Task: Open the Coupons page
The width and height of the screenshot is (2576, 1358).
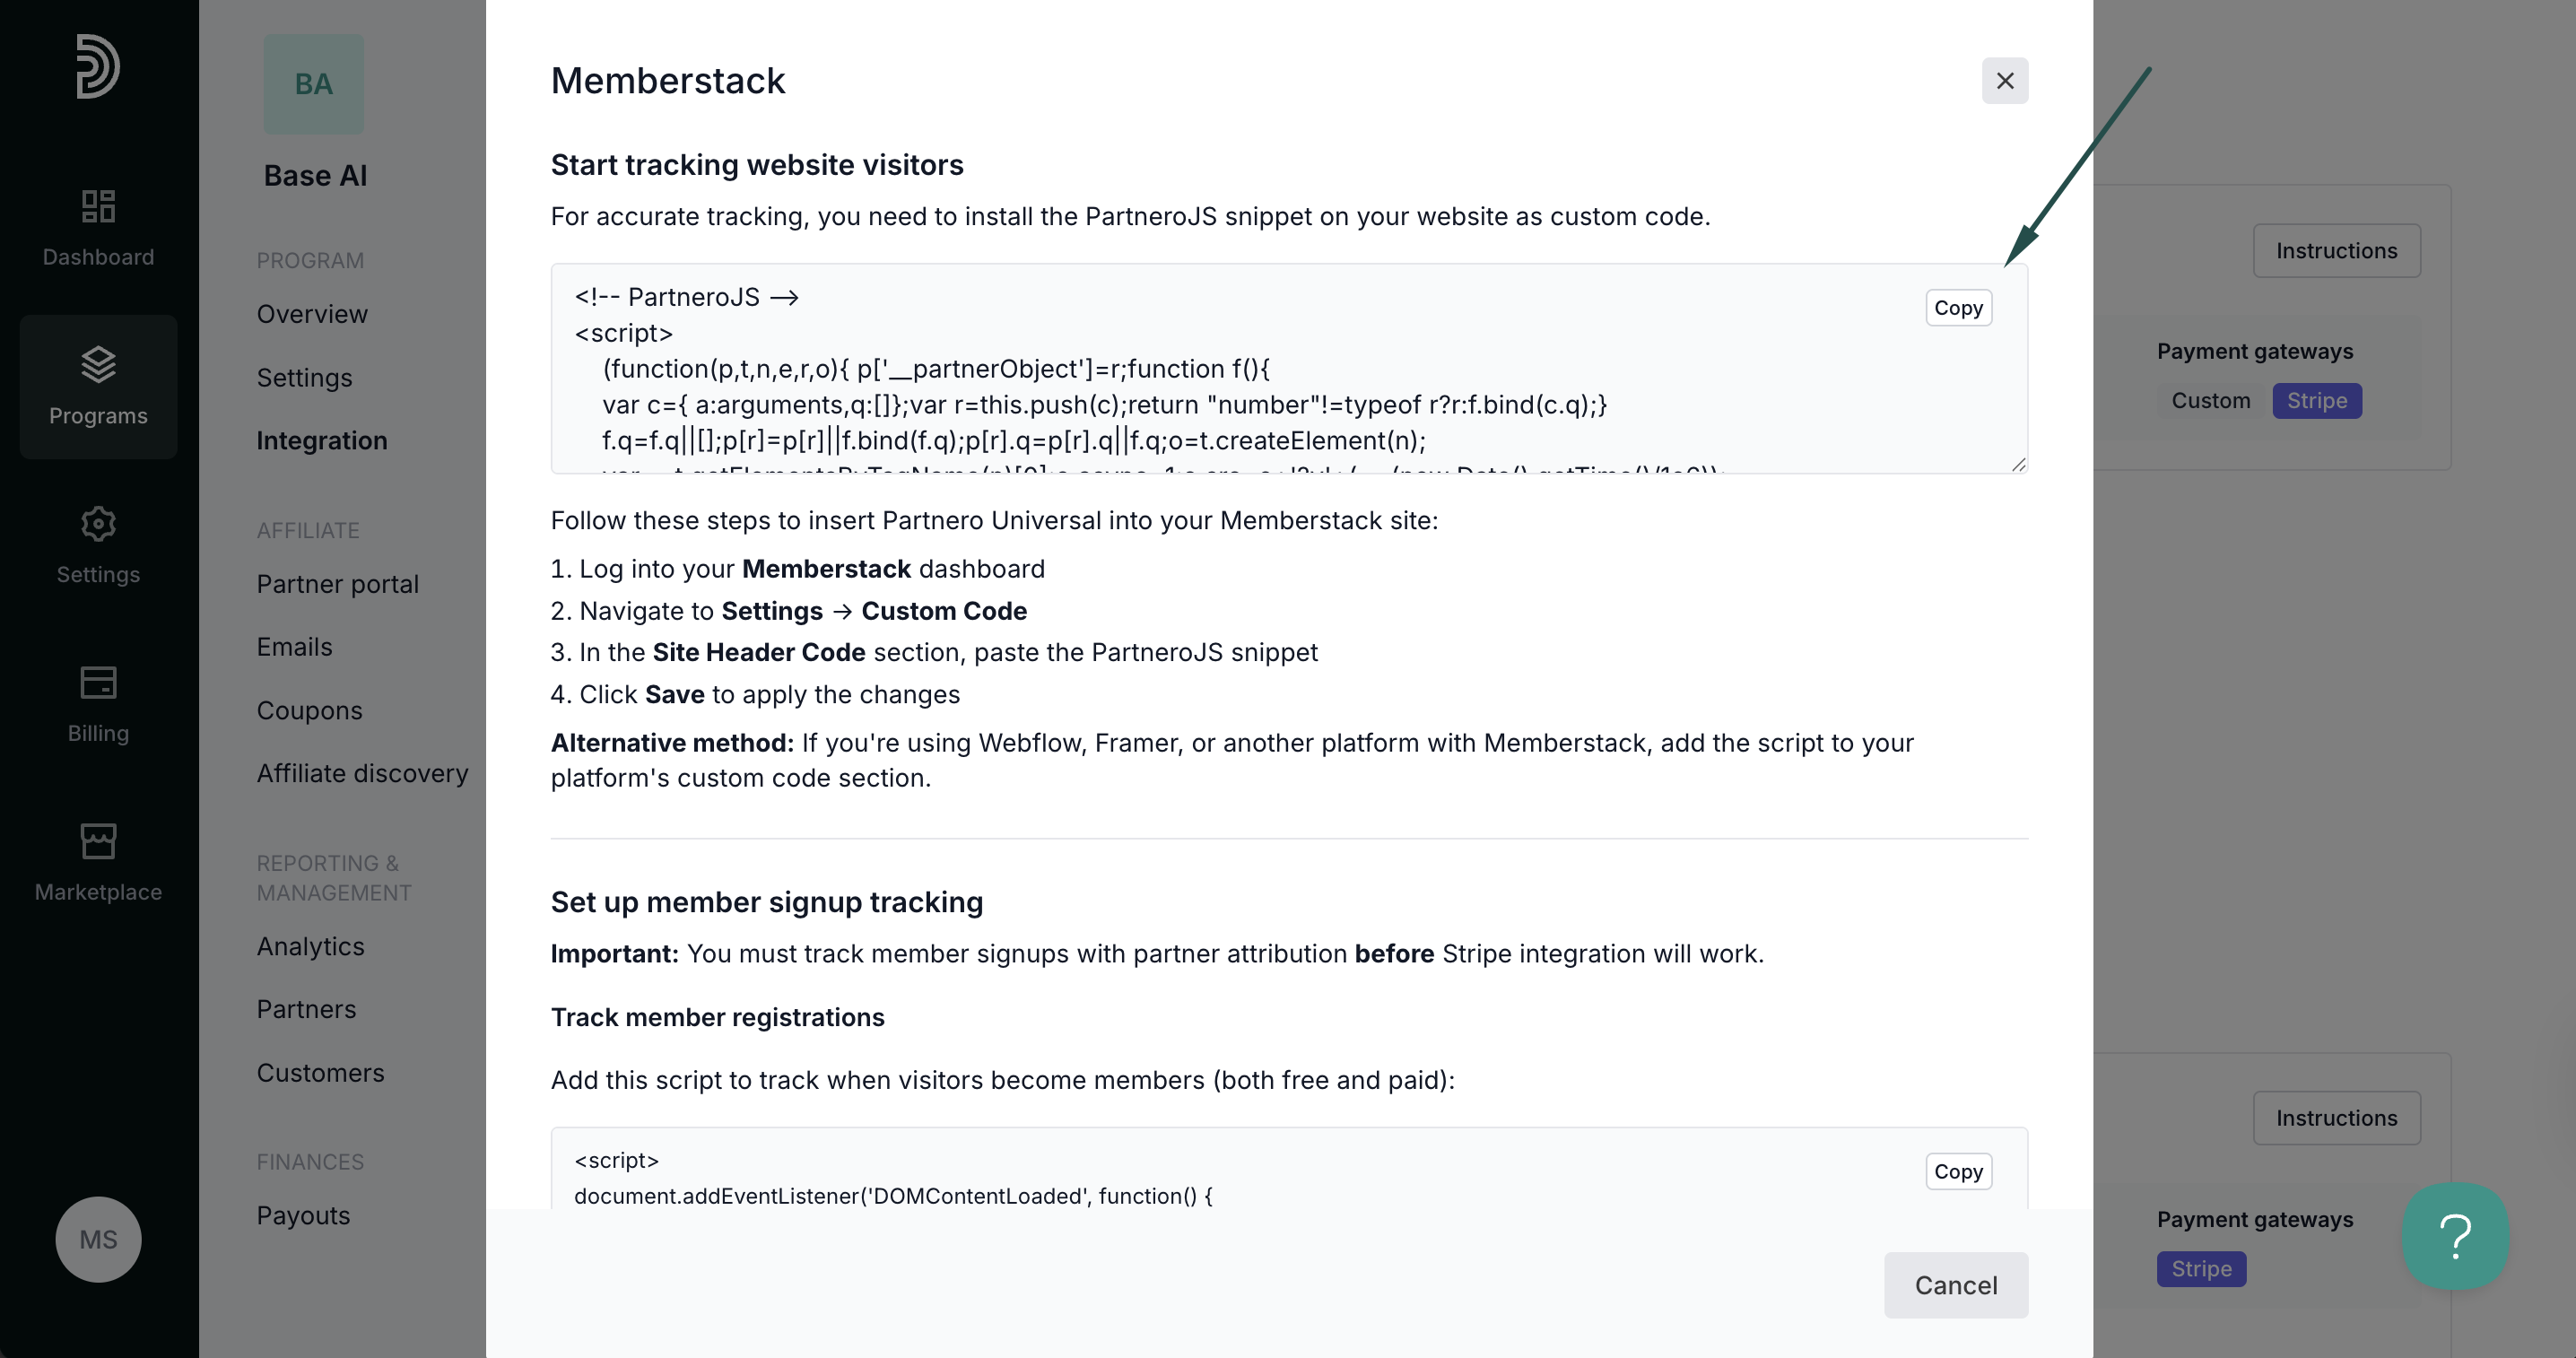Action: 309,710
